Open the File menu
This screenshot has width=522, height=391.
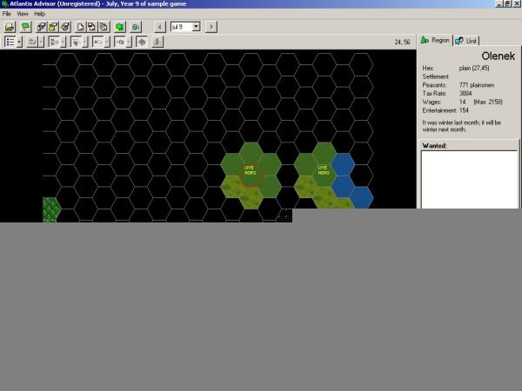[7, 14]
